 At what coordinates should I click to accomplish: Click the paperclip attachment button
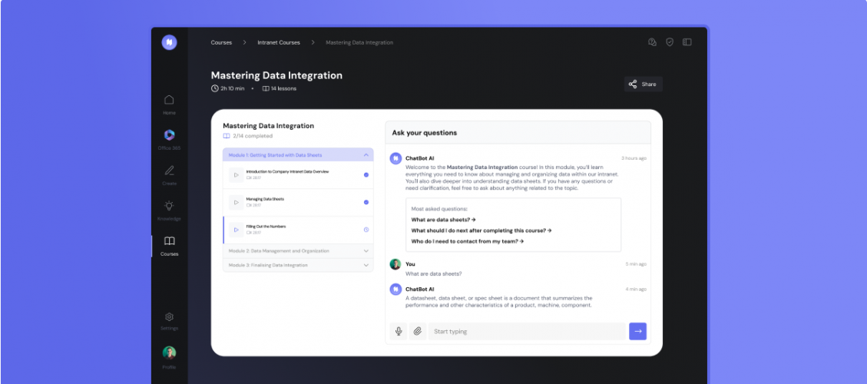coord(418,332)
